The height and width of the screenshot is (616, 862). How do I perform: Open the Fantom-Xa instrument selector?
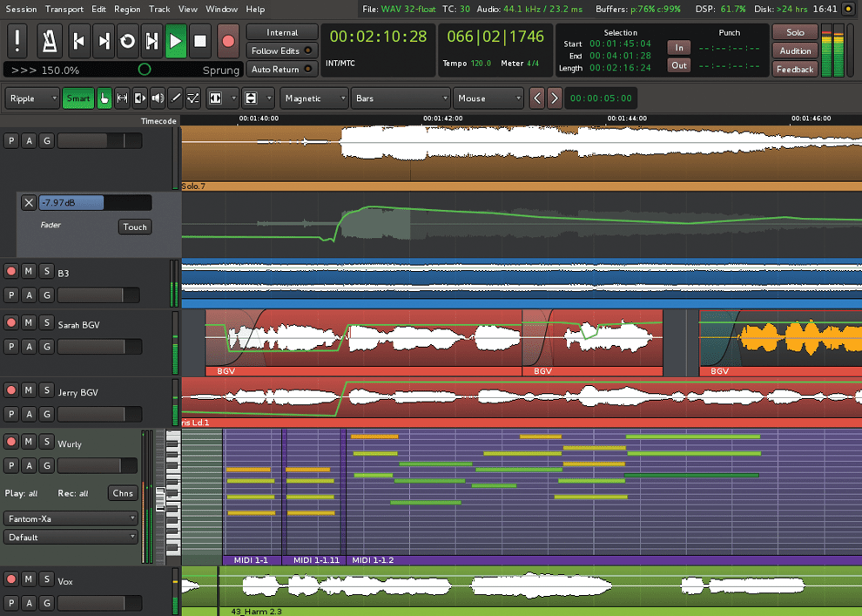pyautogui.click(x=70, y=518)
